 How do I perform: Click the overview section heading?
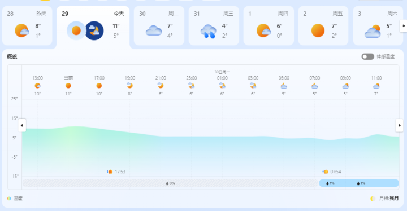pyautogui.click(x=12, y=56)
